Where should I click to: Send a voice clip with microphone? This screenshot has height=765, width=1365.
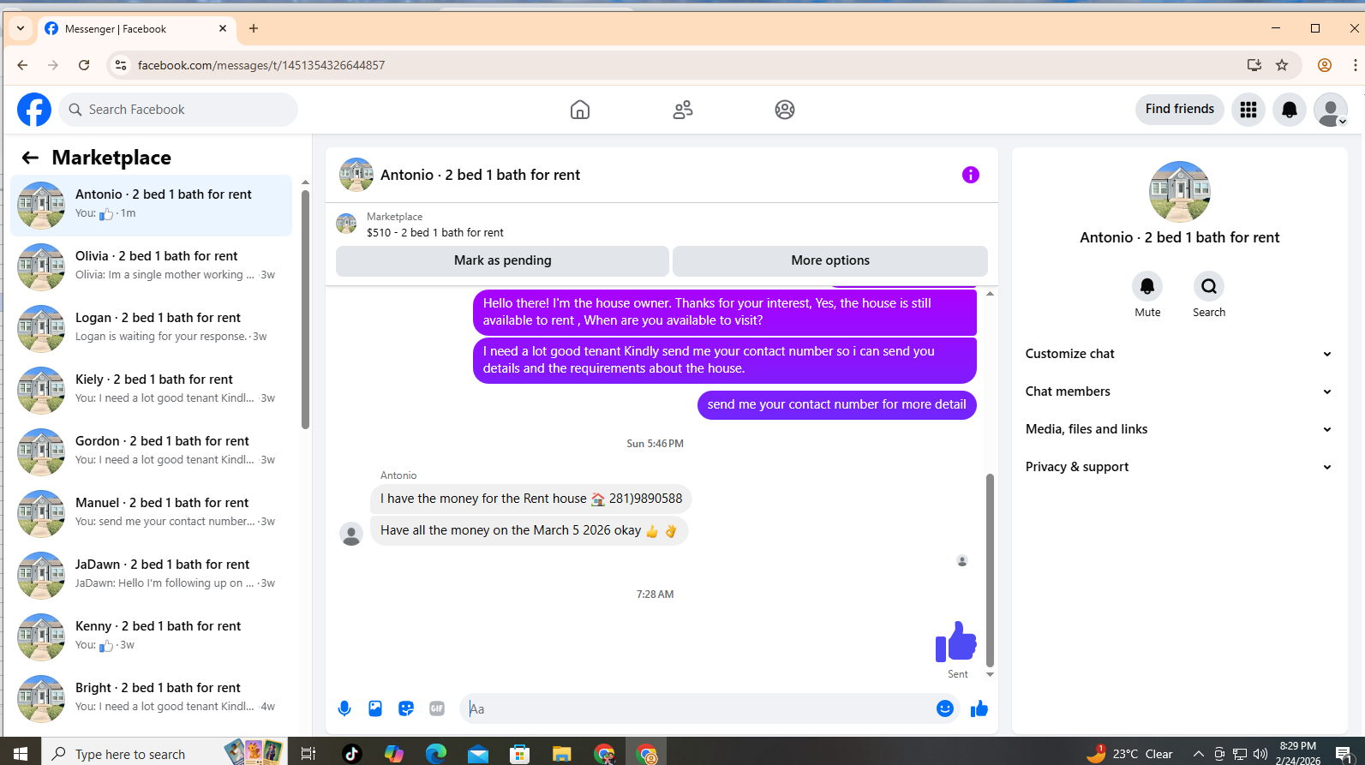[x=344, y=708]
